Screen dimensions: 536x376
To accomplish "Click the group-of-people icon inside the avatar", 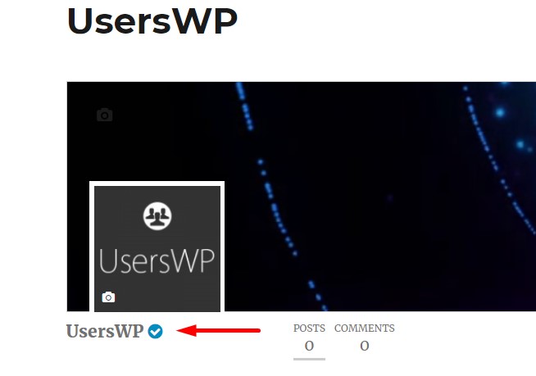I will [x=157, y=216].
